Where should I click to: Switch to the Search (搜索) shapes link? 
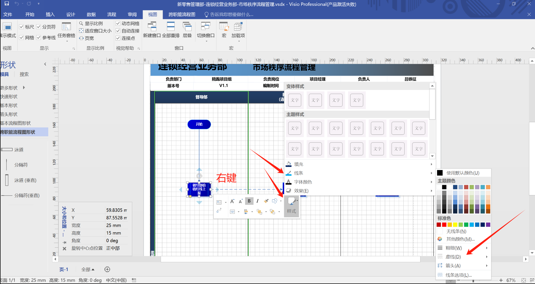[x=24, y=74]
